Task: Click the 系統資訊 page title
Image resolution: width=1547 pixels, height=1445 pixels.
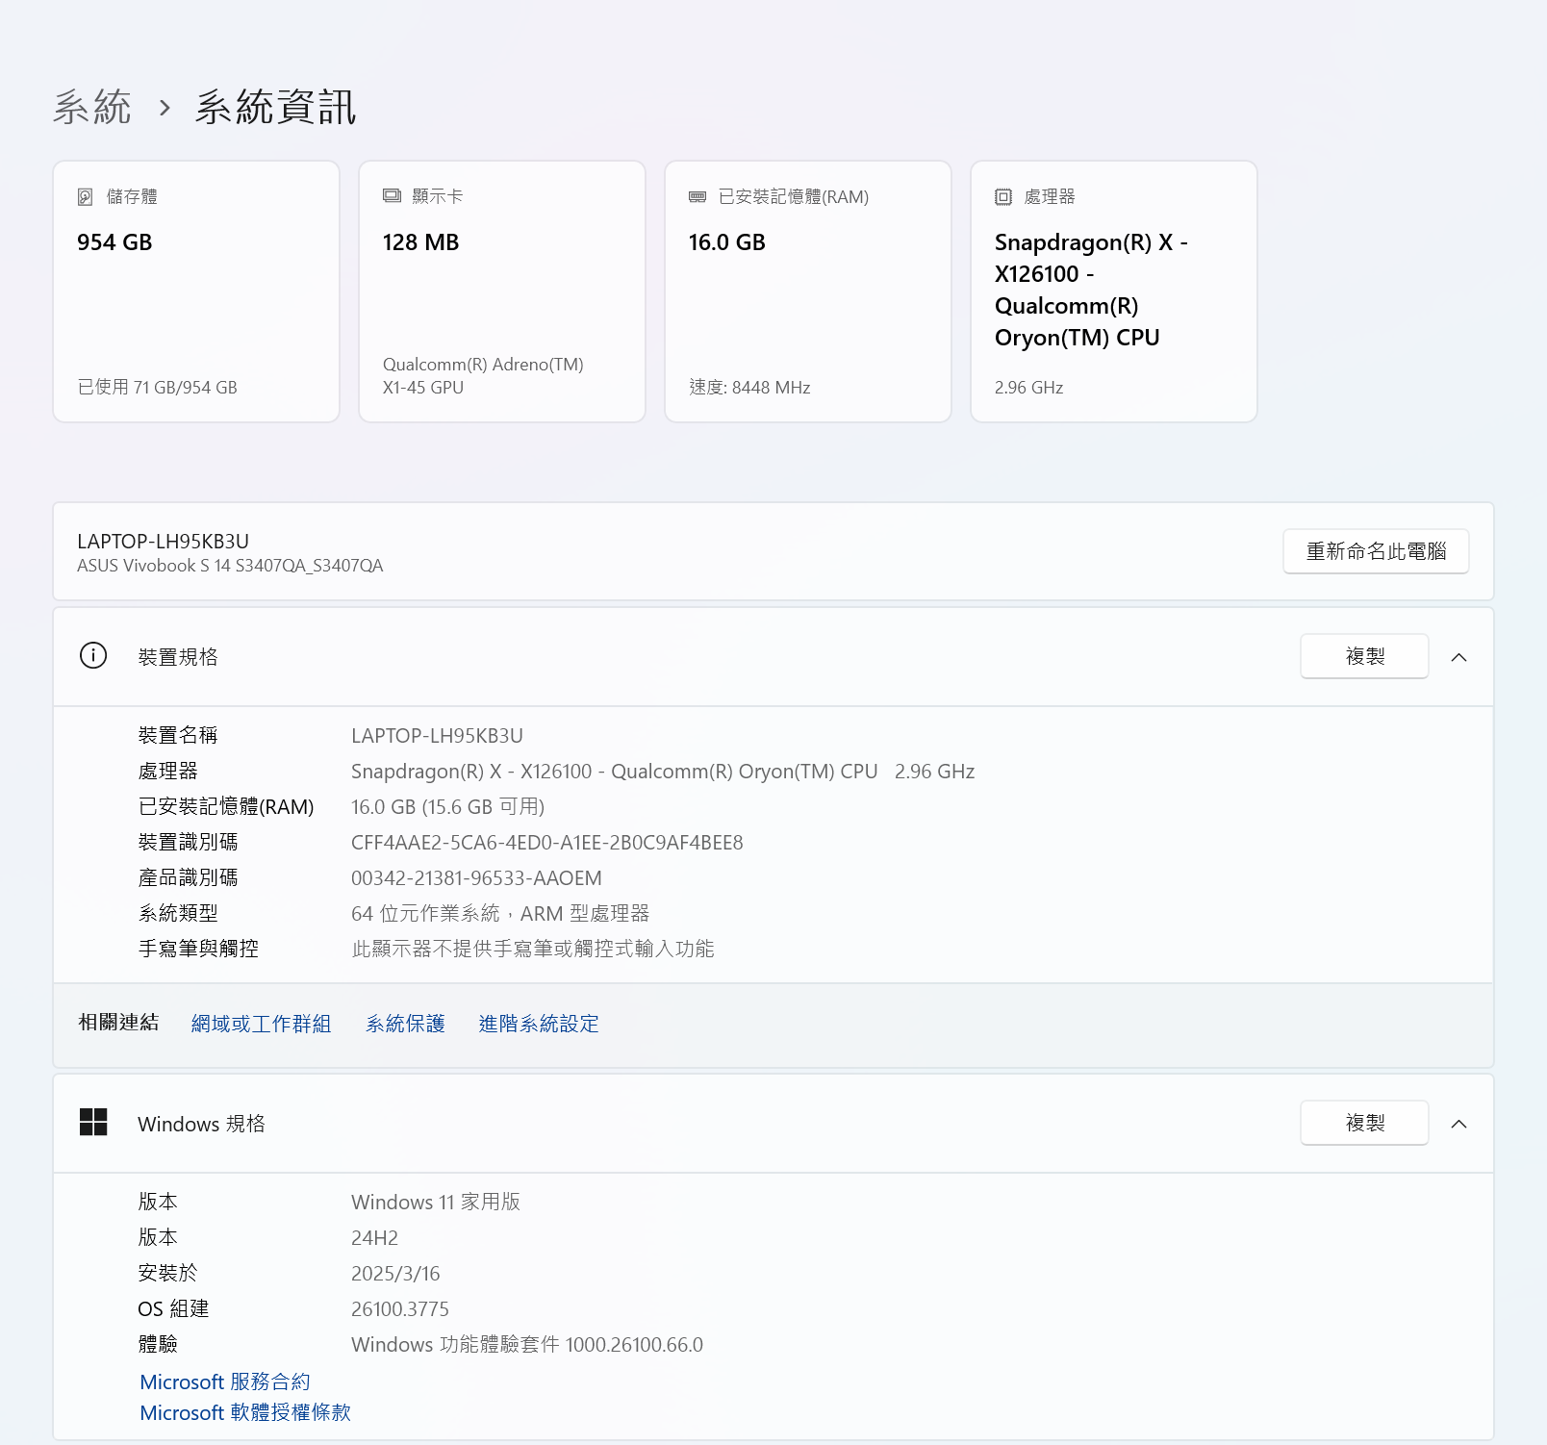Action: [275, 107]
